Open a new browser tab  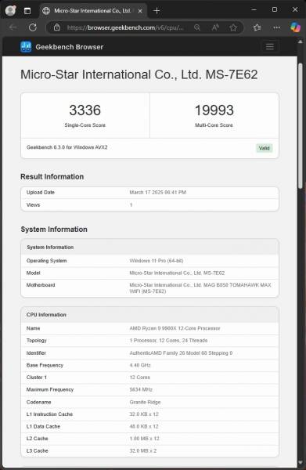click(x=157, y=11)
